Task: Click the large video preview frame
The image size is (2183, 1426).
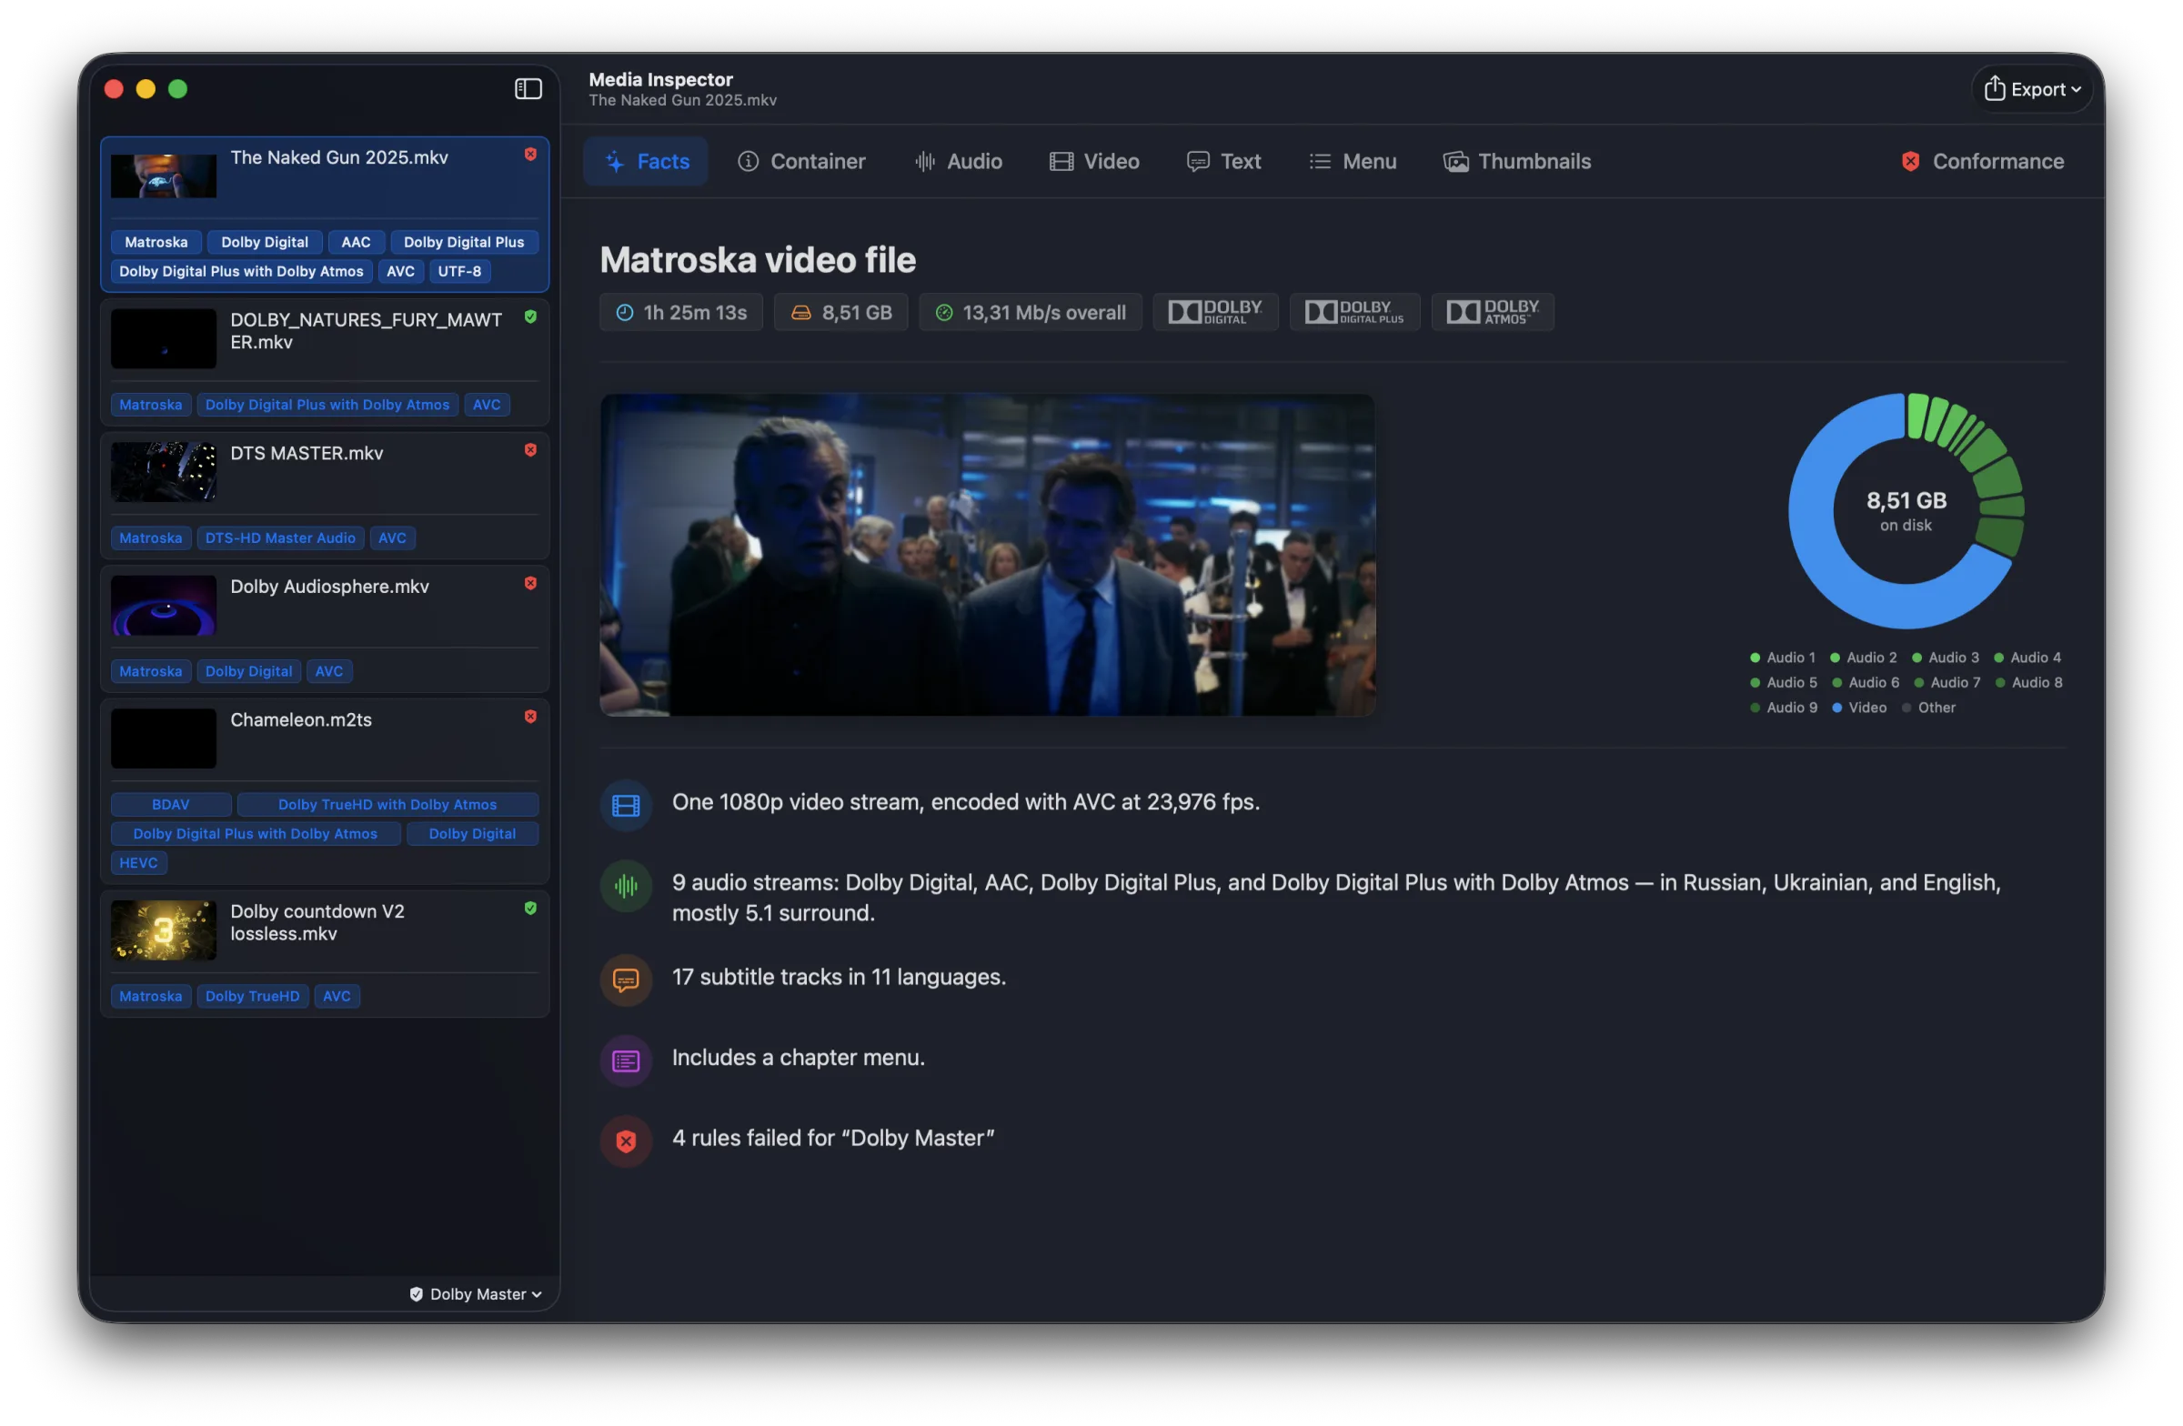Action: [x=987, y=555]
